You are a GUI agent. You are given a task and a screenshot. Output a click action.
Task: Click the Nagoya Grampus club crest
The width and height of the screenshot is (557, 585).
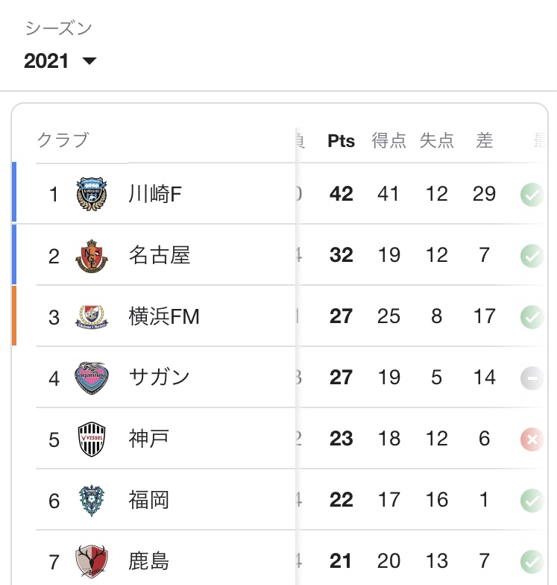tap(92, 256)
